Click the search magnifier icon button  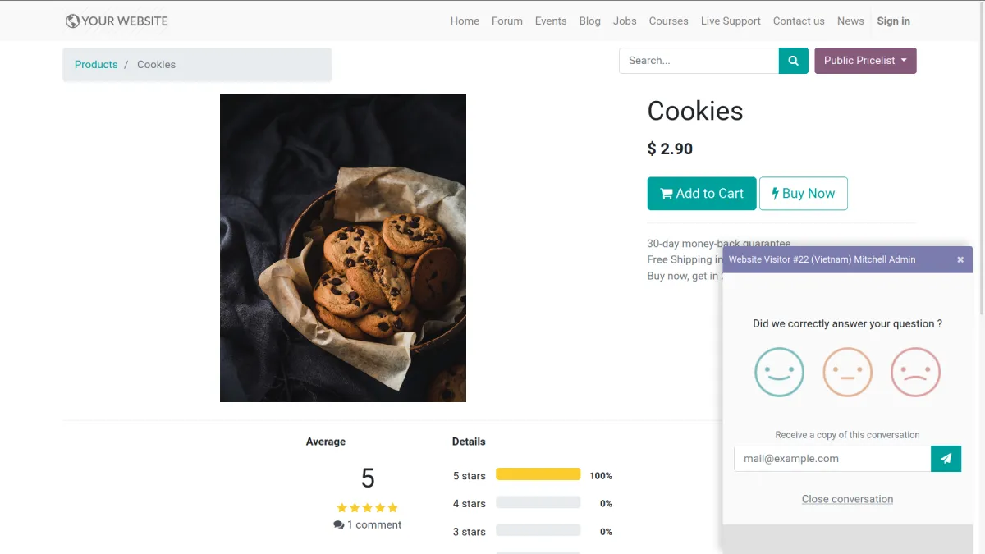tap(793, 61)
